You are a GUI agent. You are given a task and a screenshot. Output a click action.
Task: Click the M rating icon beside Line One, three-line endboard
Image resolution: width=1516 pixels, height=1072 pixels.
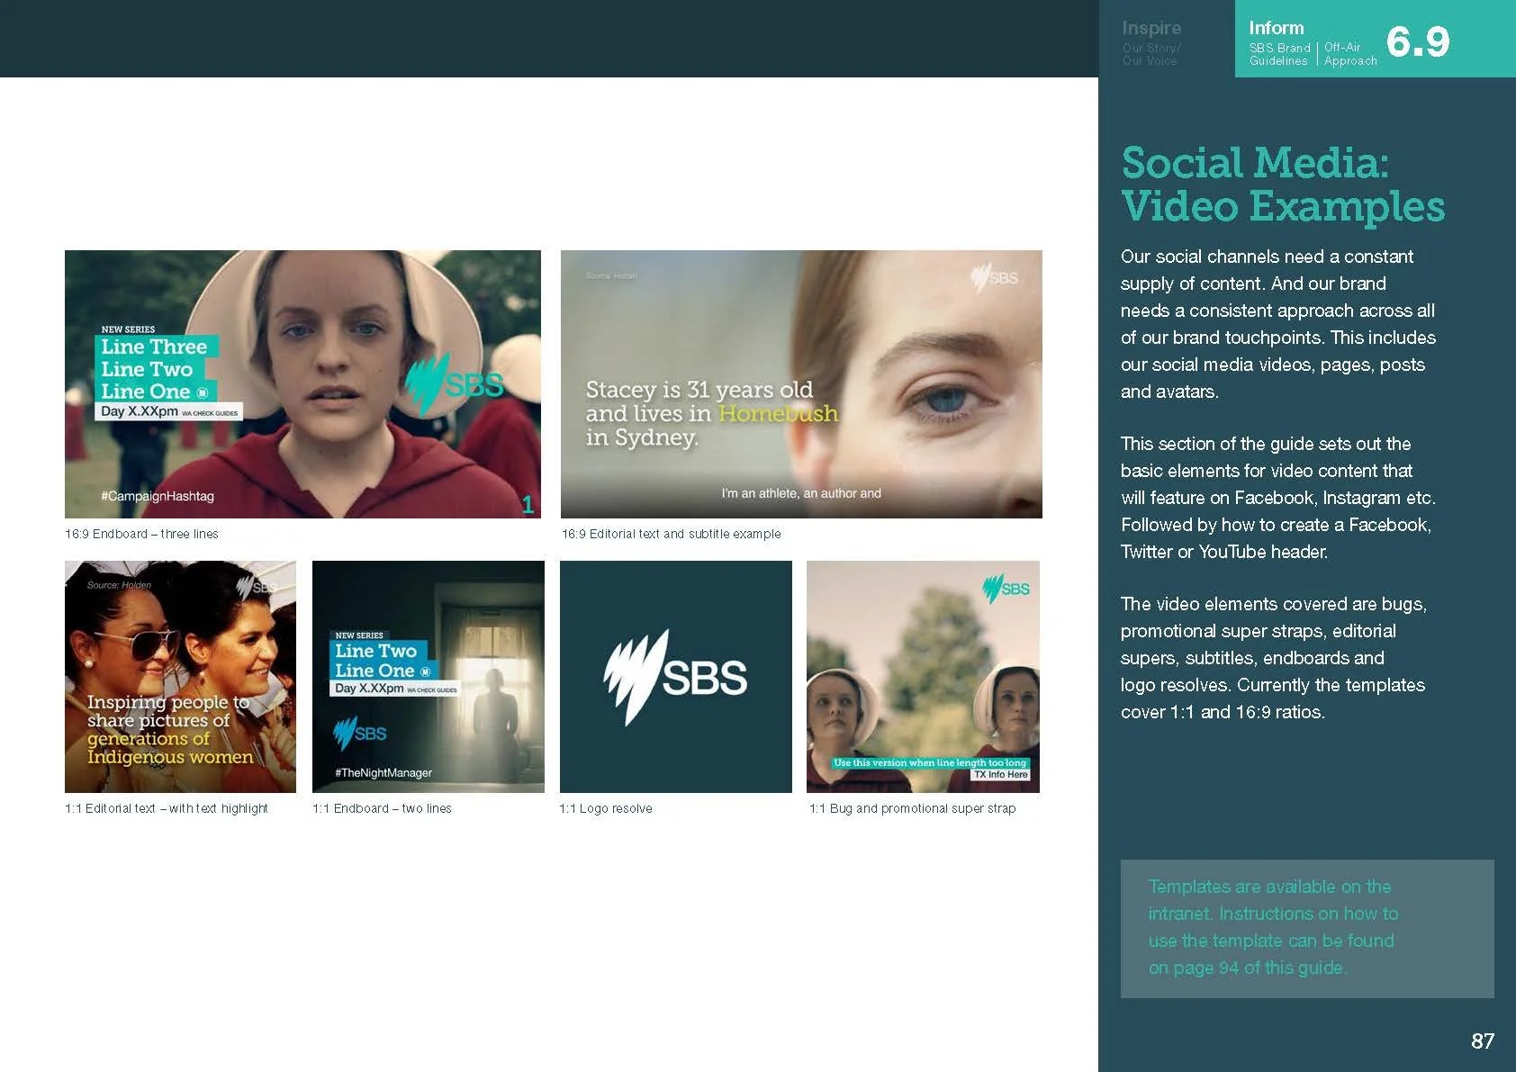click(203, 392)
